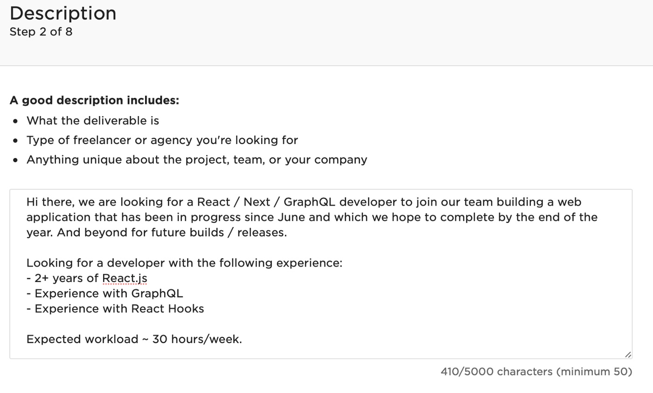Click the "What the deliverable is" bullet
This screenshot has height=393, width=653.
[x=93, y=121]
